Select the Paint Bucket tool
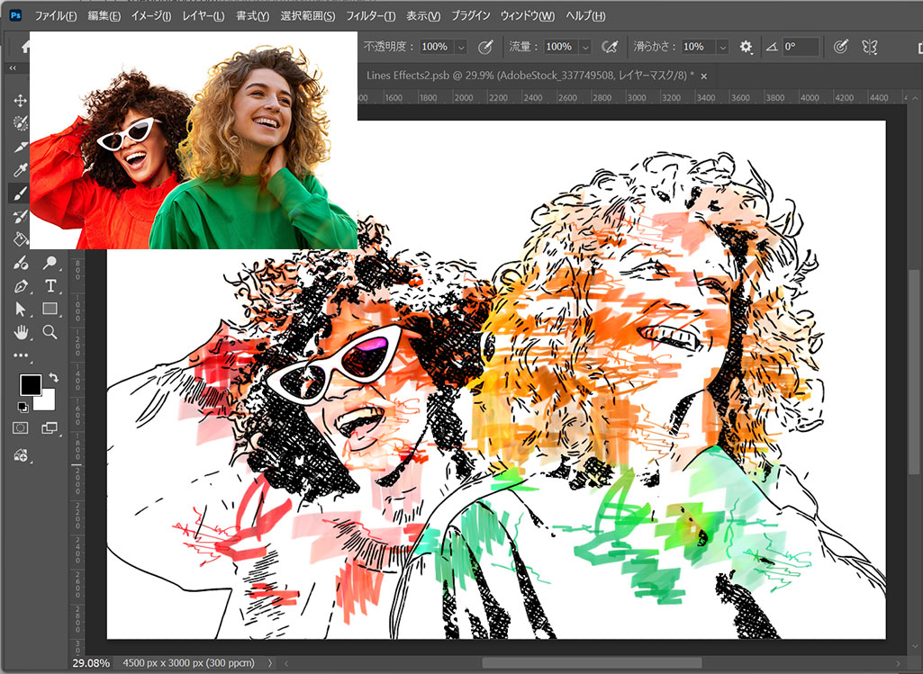This screenshot has height=674, width=923. pyautogui.click(x=20, y=239)
